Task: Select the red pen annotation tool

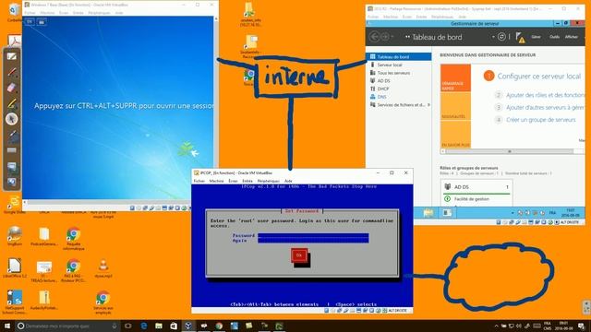Action: (x=12, y=72)
